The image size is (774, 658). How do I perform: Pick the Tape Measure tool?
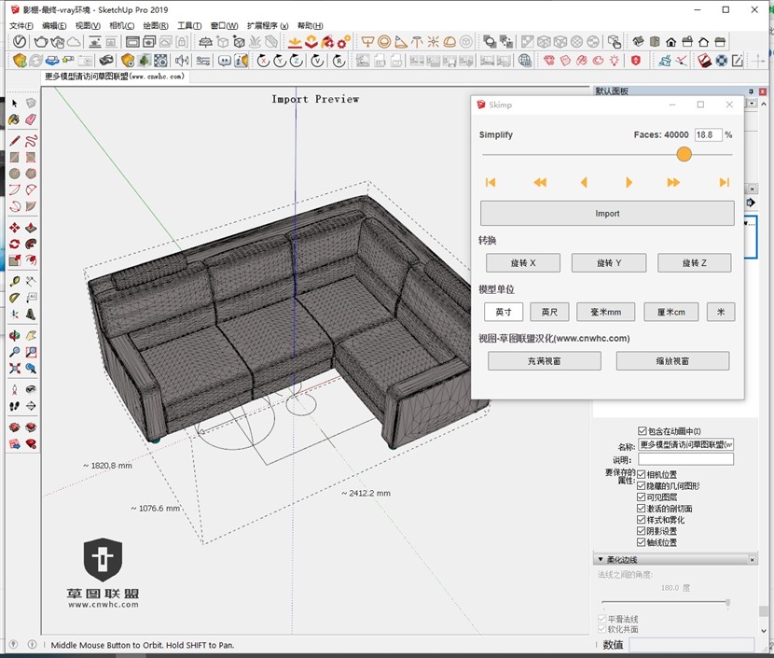(x=14, y=282)
